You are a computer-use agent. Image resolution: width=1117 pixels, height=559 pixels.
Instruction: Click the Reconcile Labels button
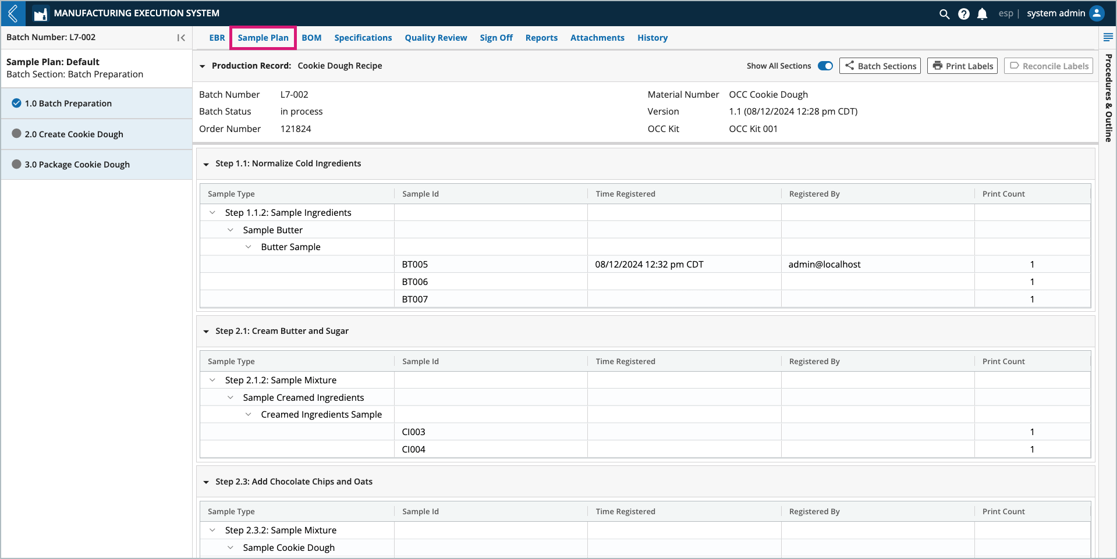click(1048, 66)
